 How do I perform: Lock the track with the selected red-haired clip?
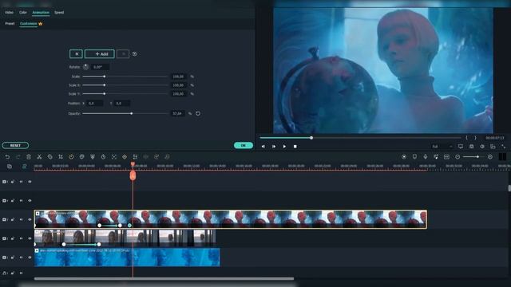pyautogui.click(x=13, y=220)
